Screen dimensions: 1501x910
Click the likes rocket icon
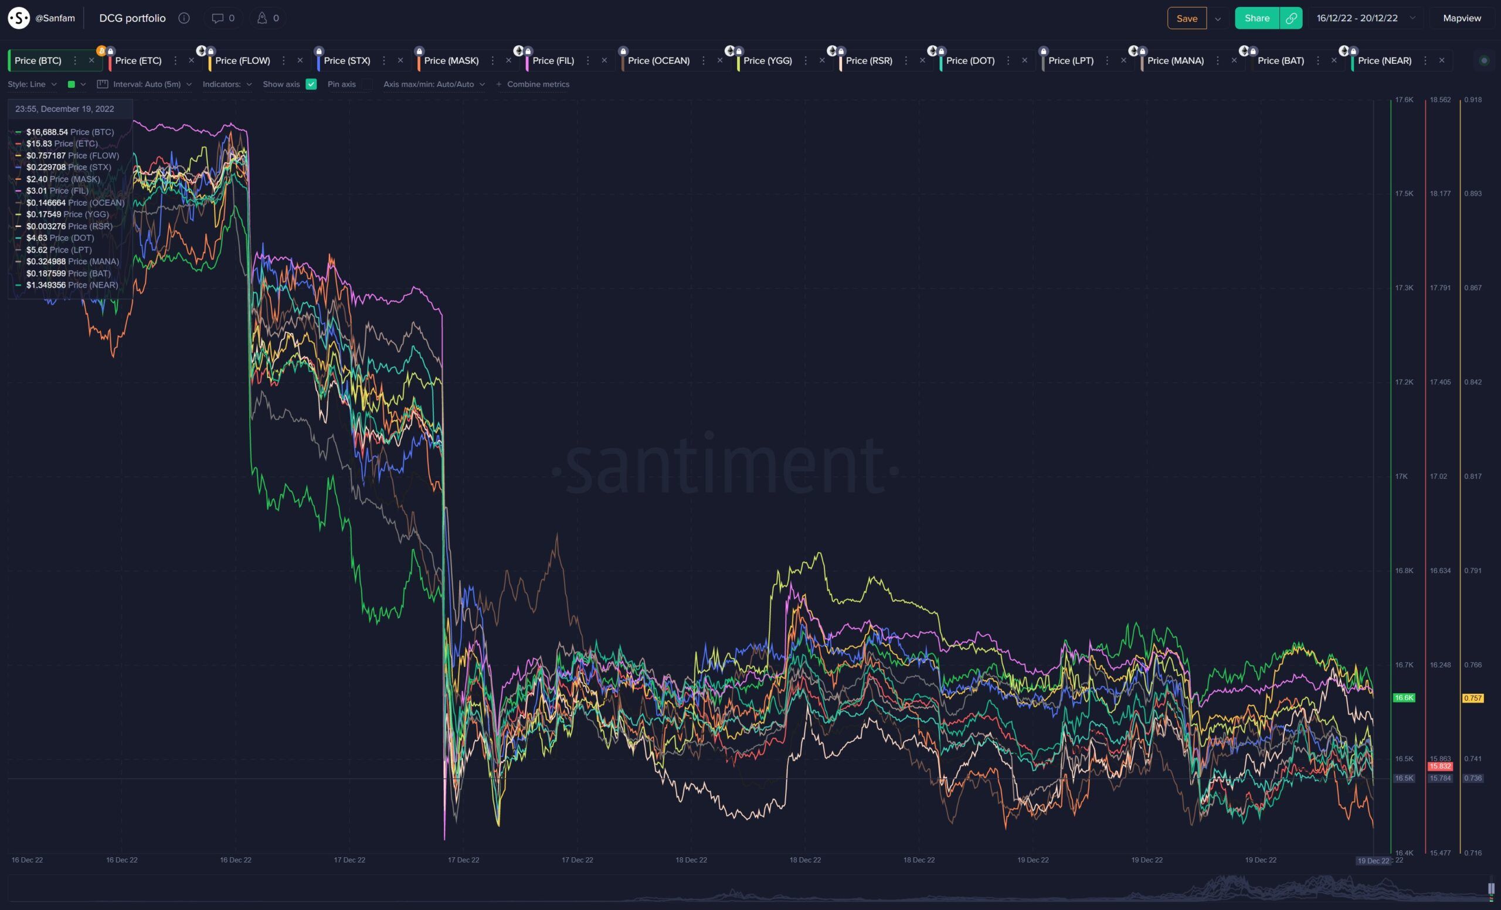tap(262, 18)
